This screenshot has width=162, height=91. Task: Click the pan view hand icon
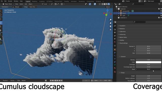tap(110, 23)
